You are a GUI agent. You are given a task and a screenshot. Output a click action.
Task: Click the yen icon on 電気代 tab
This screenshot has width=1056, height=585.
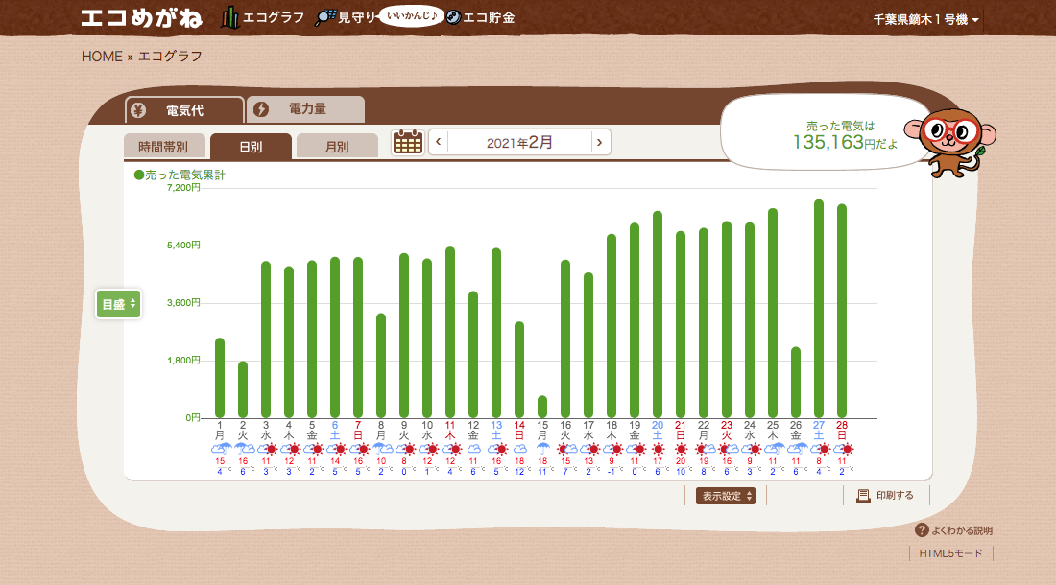[139, 110]
